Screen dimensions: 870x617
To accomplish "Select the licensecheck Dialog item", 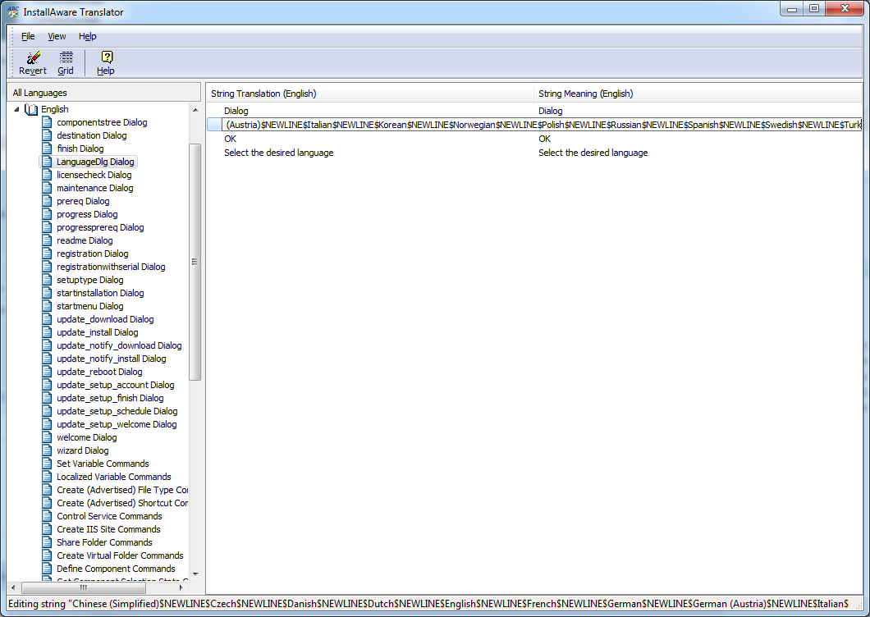I will tap(94, 175).
